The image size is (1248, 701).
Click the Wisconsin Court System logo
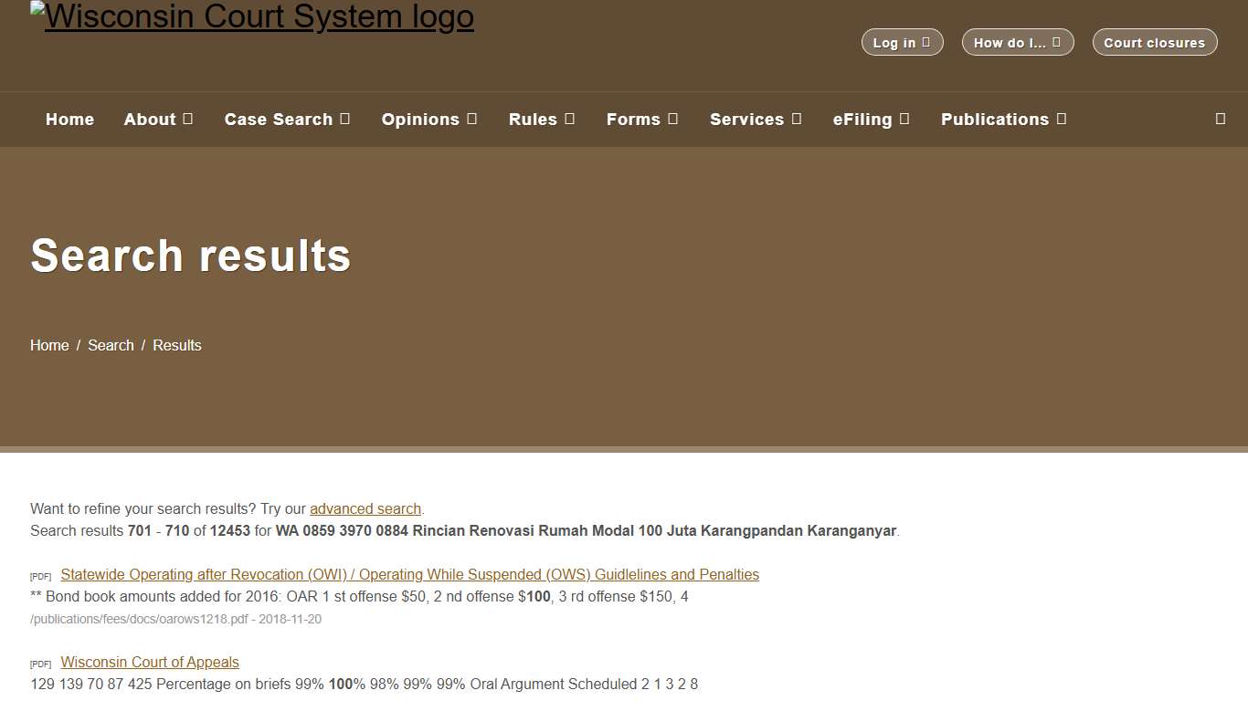pyautogui.click(x=252, y=16)
